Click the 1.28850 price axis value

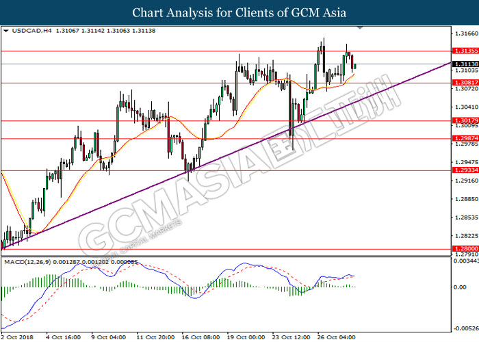[466, 199]
